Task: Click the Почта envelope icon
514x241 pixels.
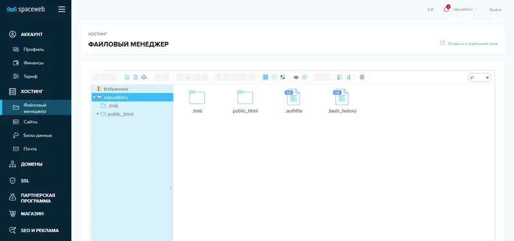Action: coord(15,149)
